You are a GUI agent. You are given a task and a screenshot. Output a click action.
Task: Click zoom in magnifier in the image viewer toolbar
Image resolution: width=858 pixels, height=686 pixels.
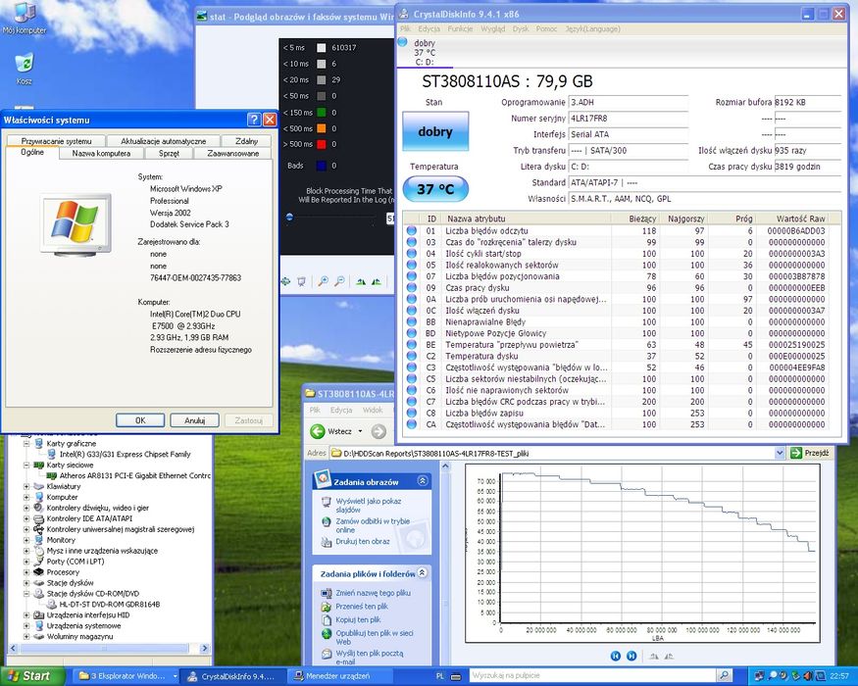(x=324, y=281)
